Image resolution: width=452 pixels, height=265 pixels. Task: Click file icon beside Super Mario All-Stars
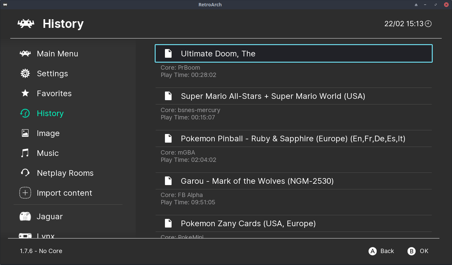[x=169, y=96]
